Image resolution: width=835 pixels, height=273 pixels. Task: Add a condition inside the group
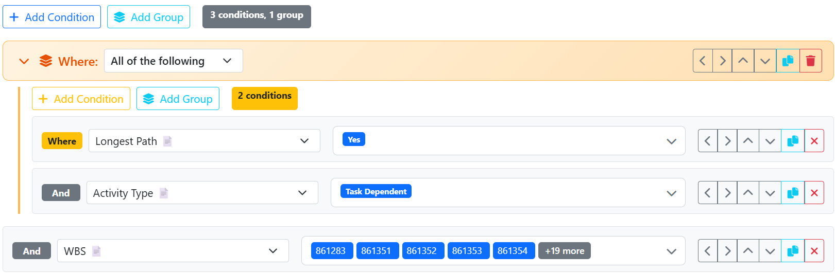pos(81,99)
